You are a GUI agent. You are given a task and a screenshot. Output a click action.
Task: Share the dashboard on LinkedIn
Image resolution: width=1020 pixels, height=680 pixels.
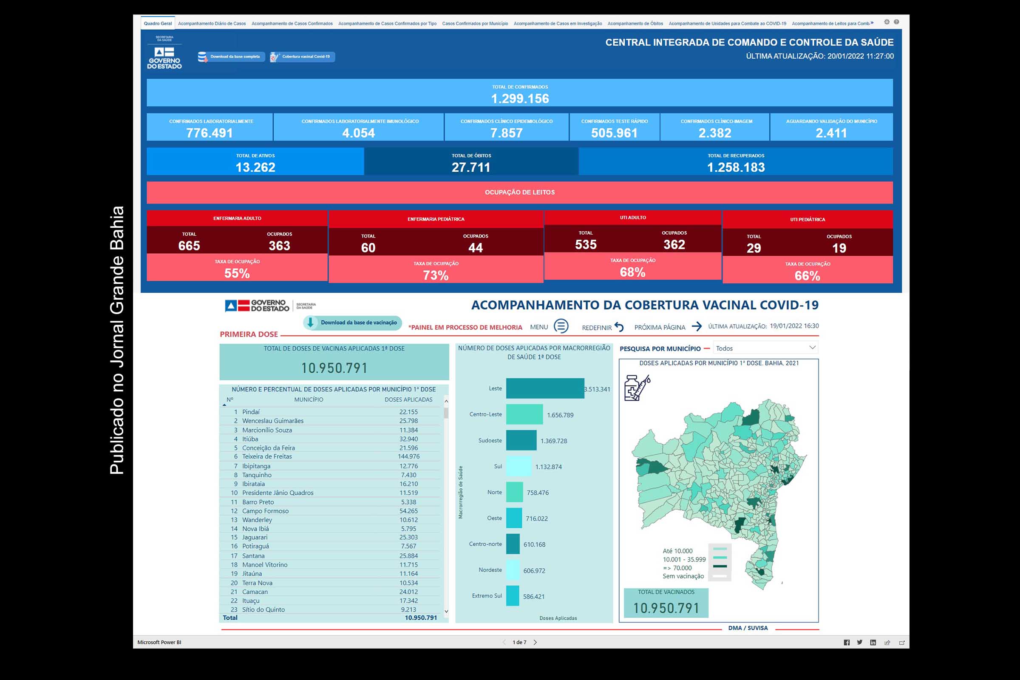(873, 643)
